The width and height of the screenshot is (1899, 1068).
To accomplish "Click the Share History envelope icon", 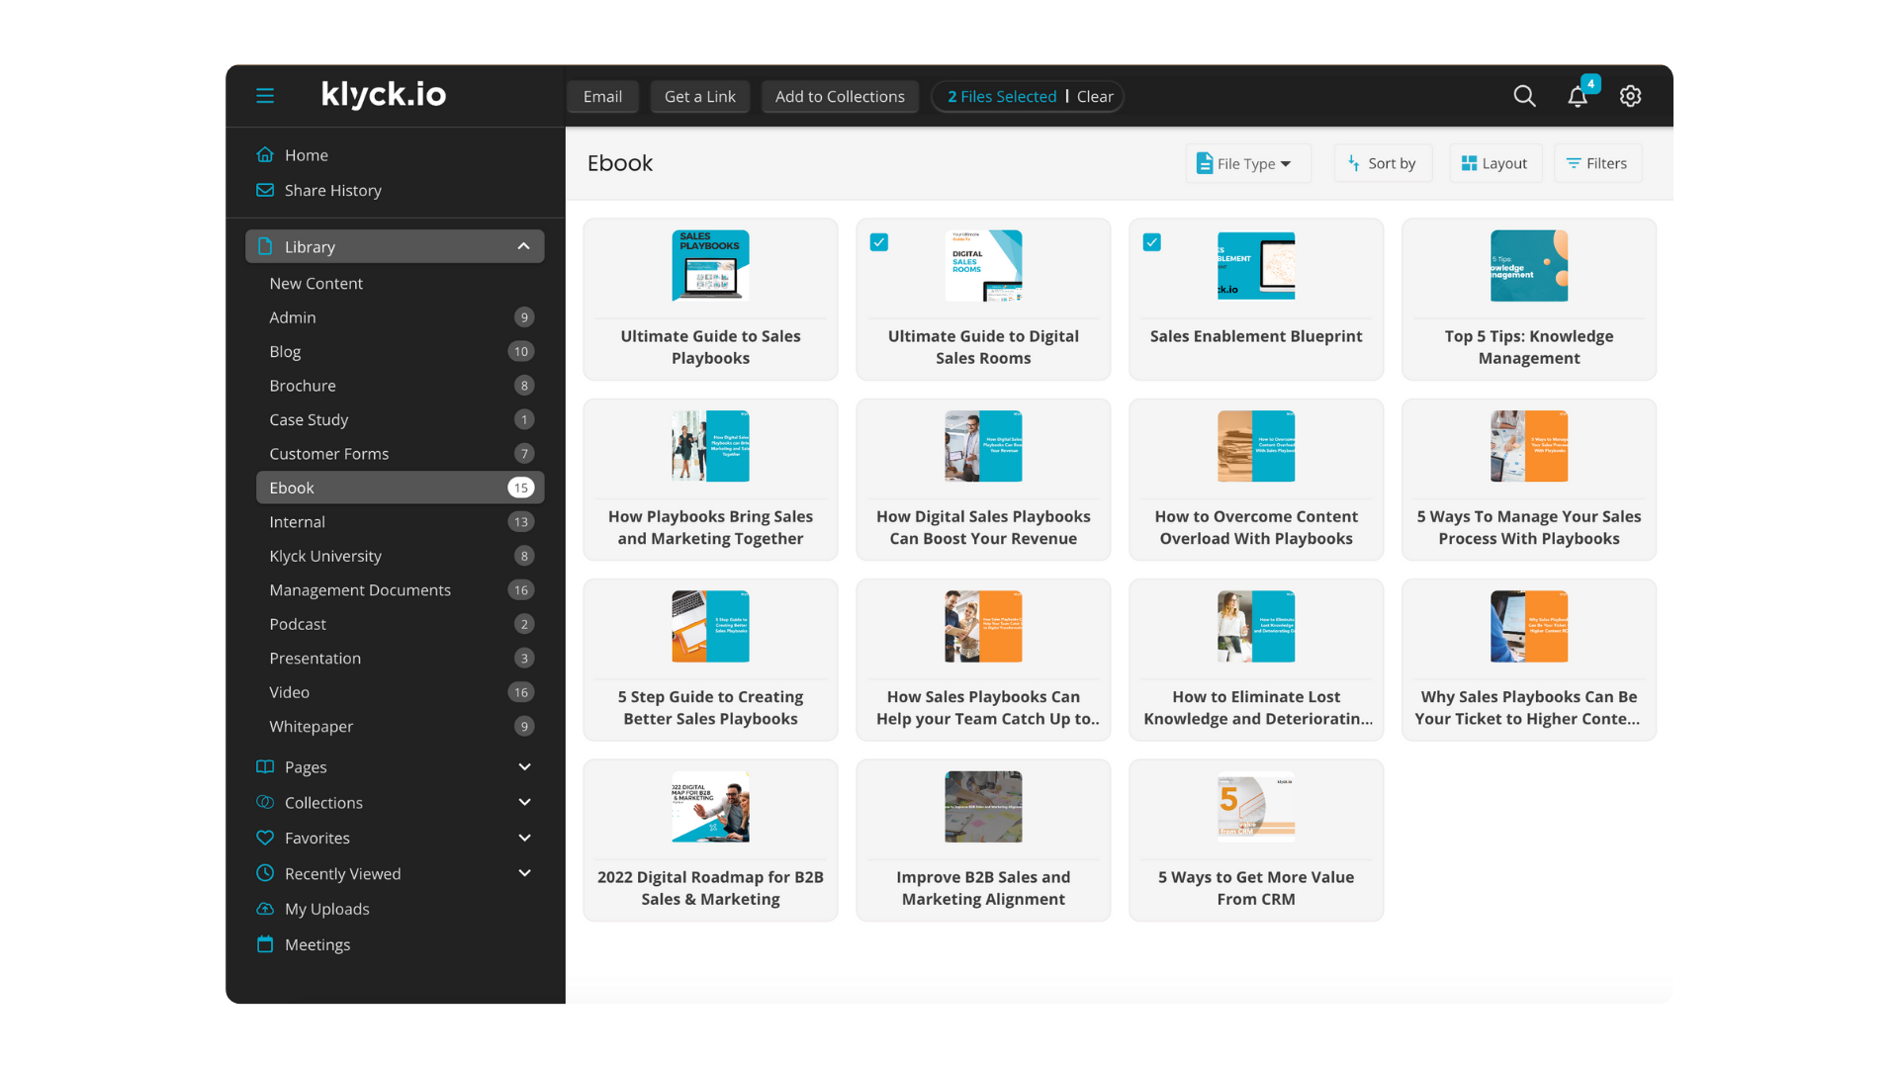I will (265, 190).
